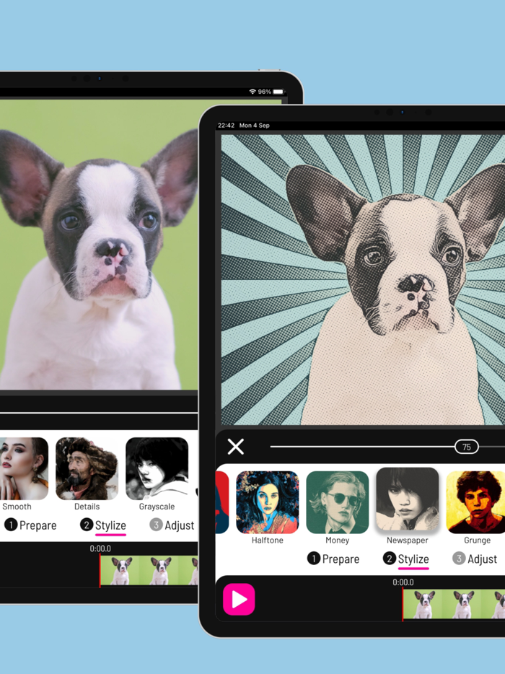Click the 0:00.0 timecode on front iPad
This screenshot has width=505, height=674.
403,582
